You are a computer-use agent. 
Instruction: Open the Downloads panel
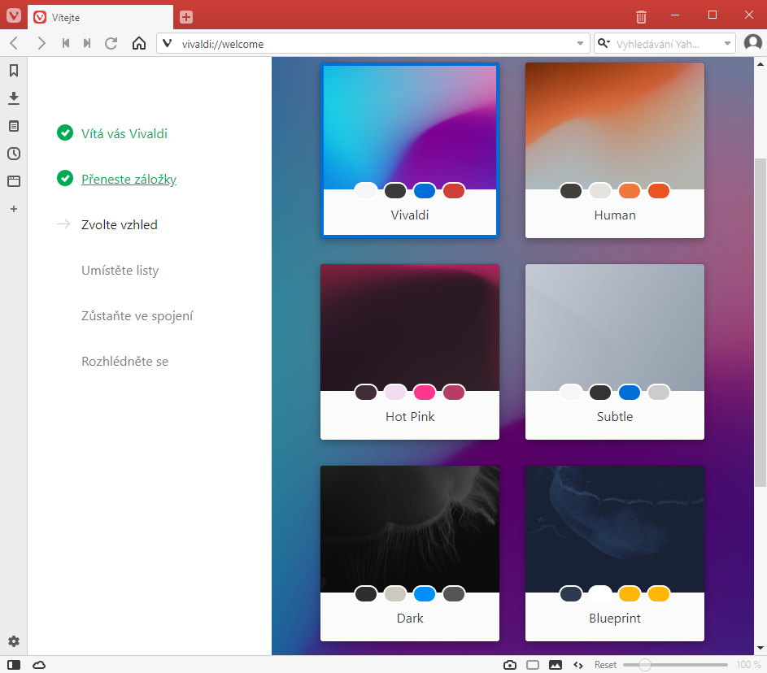[x=14, y=98]
